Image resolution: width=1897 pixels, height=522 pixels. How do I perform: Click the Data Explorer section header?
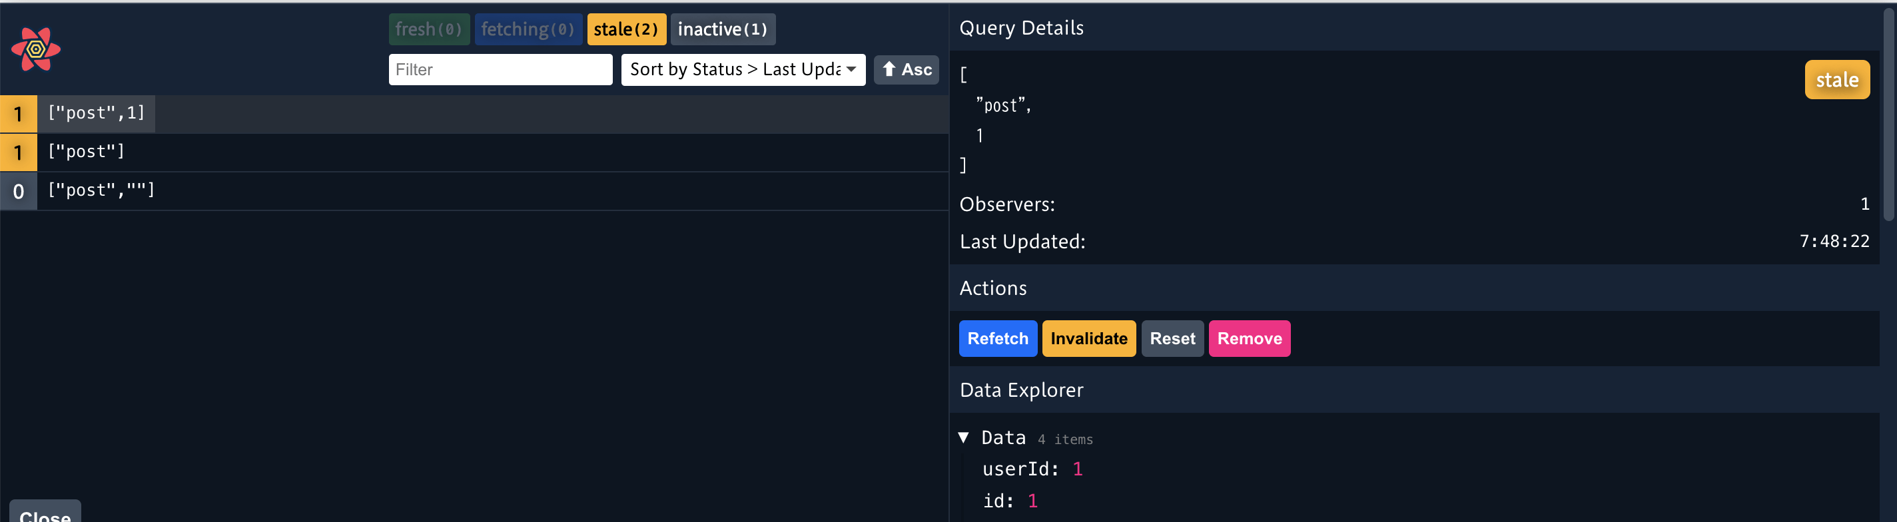click(1414, 390)
